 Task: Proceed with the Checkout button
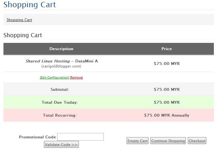(197, 141)
